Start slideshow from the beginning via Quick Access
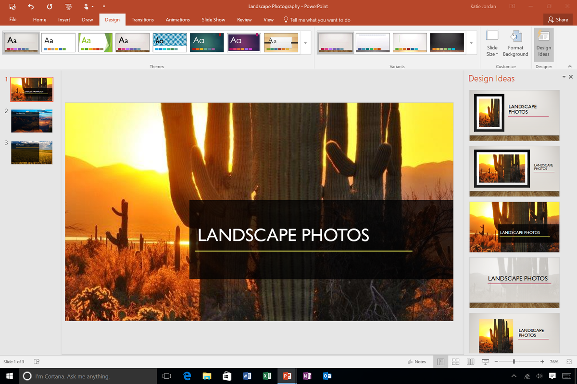The width and height of the screenshot is (577, 384). [68, 7]
